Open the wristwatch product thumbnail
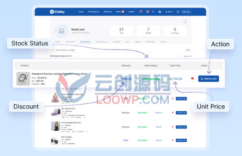 click(x=23, y=79)
